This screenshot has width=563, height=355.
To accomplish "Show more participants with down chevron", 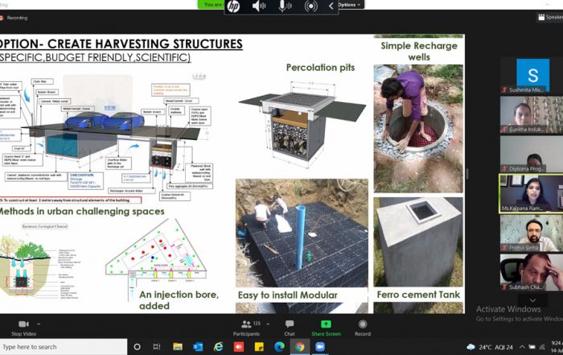I will pos(532,300).
